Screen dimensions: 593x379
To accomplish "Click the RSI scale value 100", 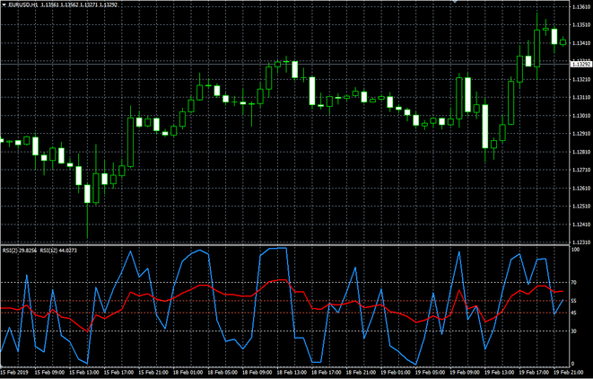I will (x=575, y=250).
